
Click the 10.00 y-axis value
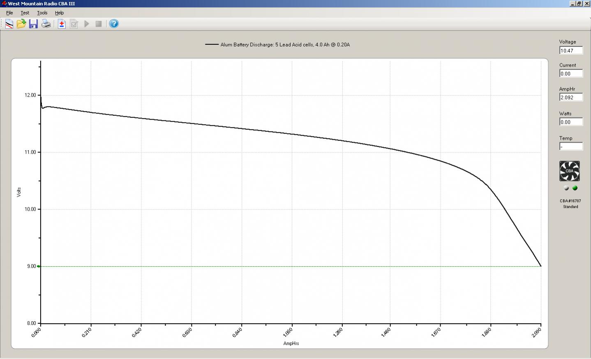(x=30, y=209)
